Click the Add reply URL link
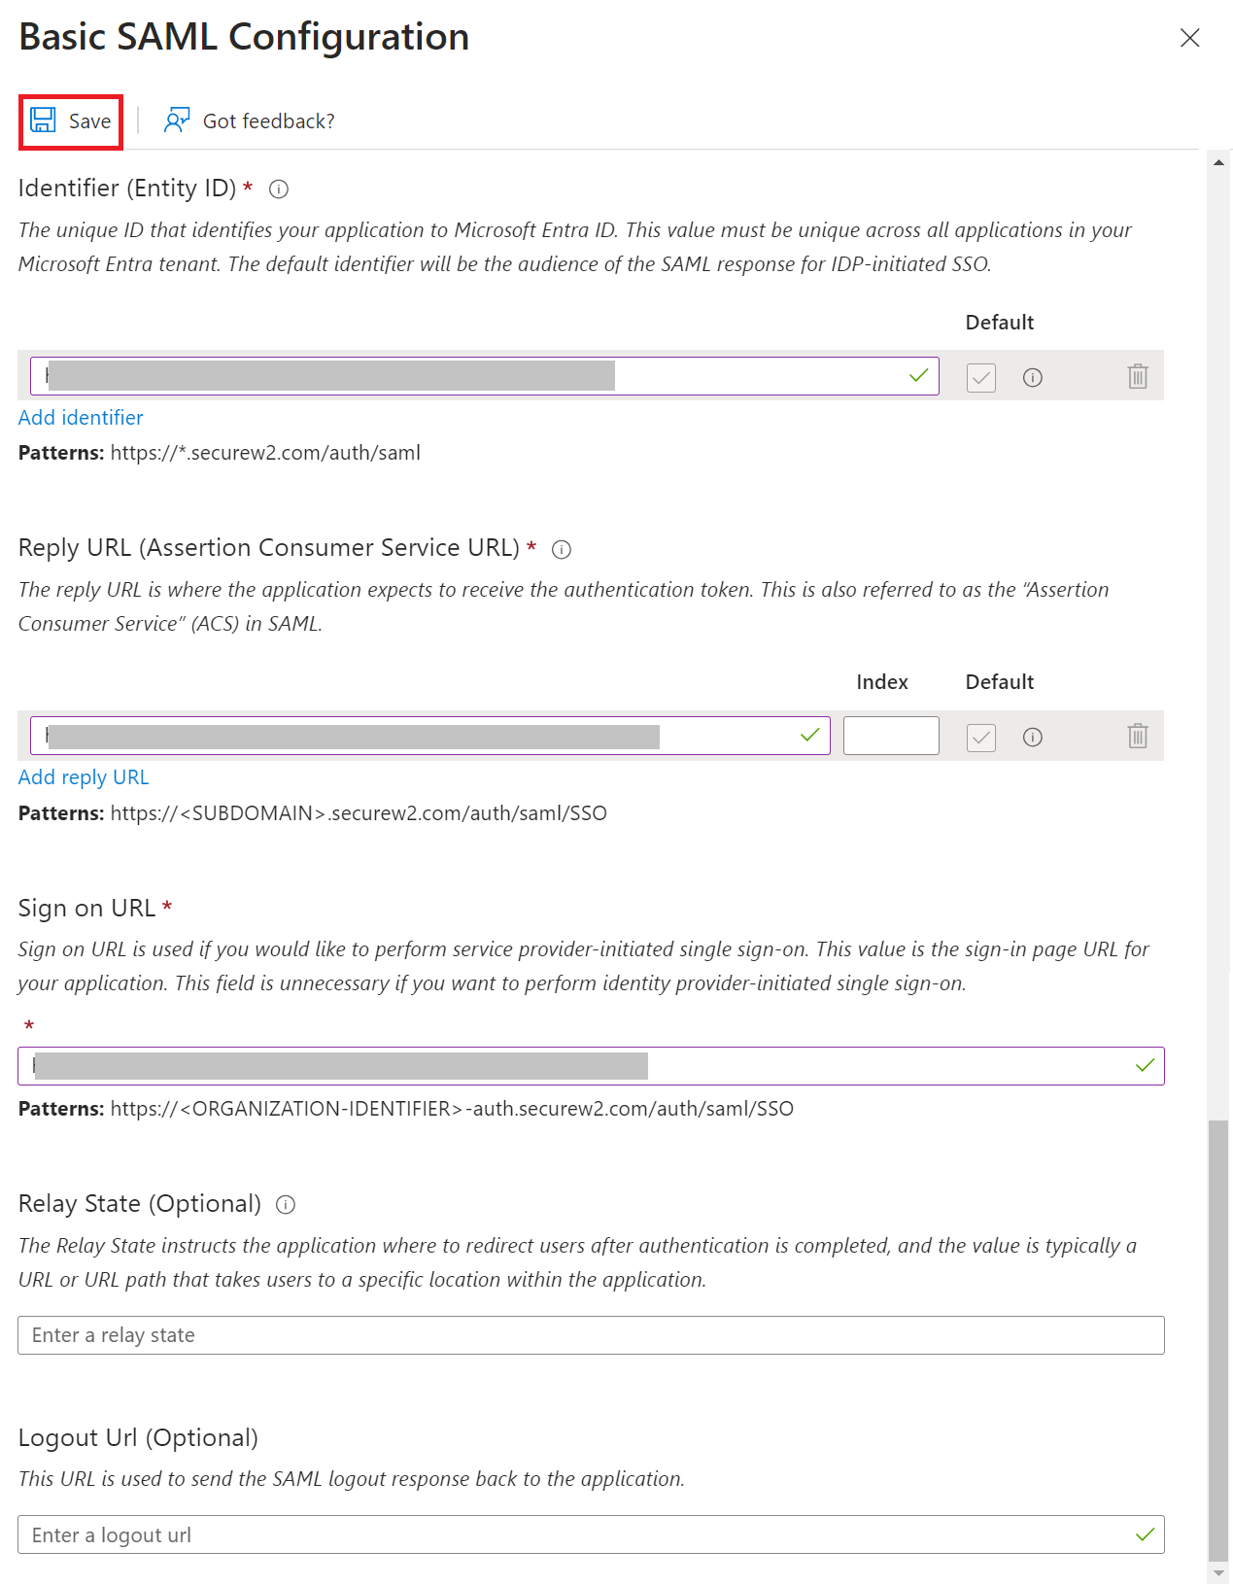Viewport: 1233px width, 1585px height. pos(84,777)
